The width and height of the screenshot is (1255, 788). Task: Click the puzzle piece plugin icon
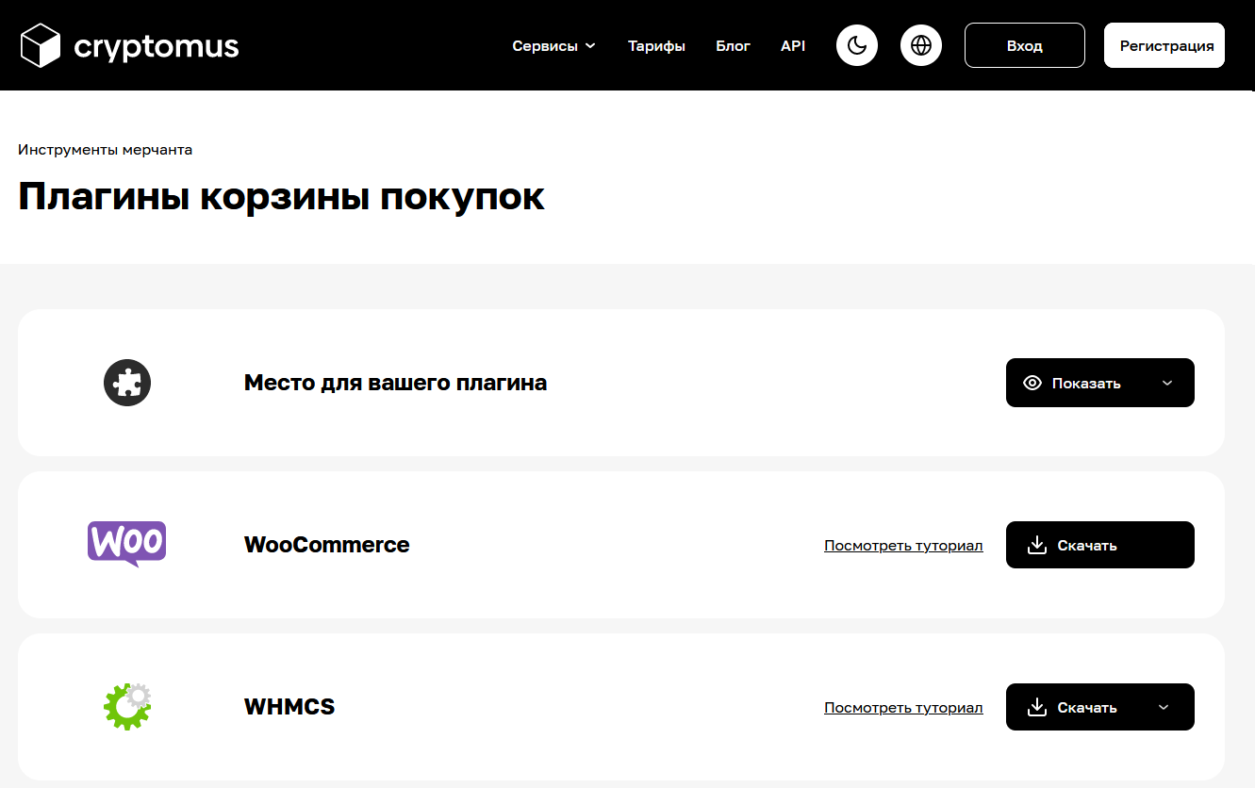127,383
